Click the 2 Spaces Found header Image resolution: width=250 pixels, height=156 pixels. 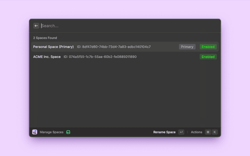coord(45,38)
